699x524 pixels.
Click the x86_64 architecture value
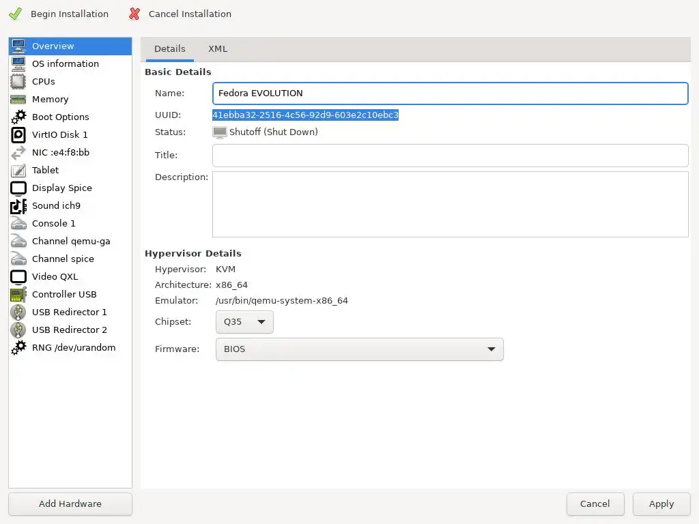(x=231, y=285)
